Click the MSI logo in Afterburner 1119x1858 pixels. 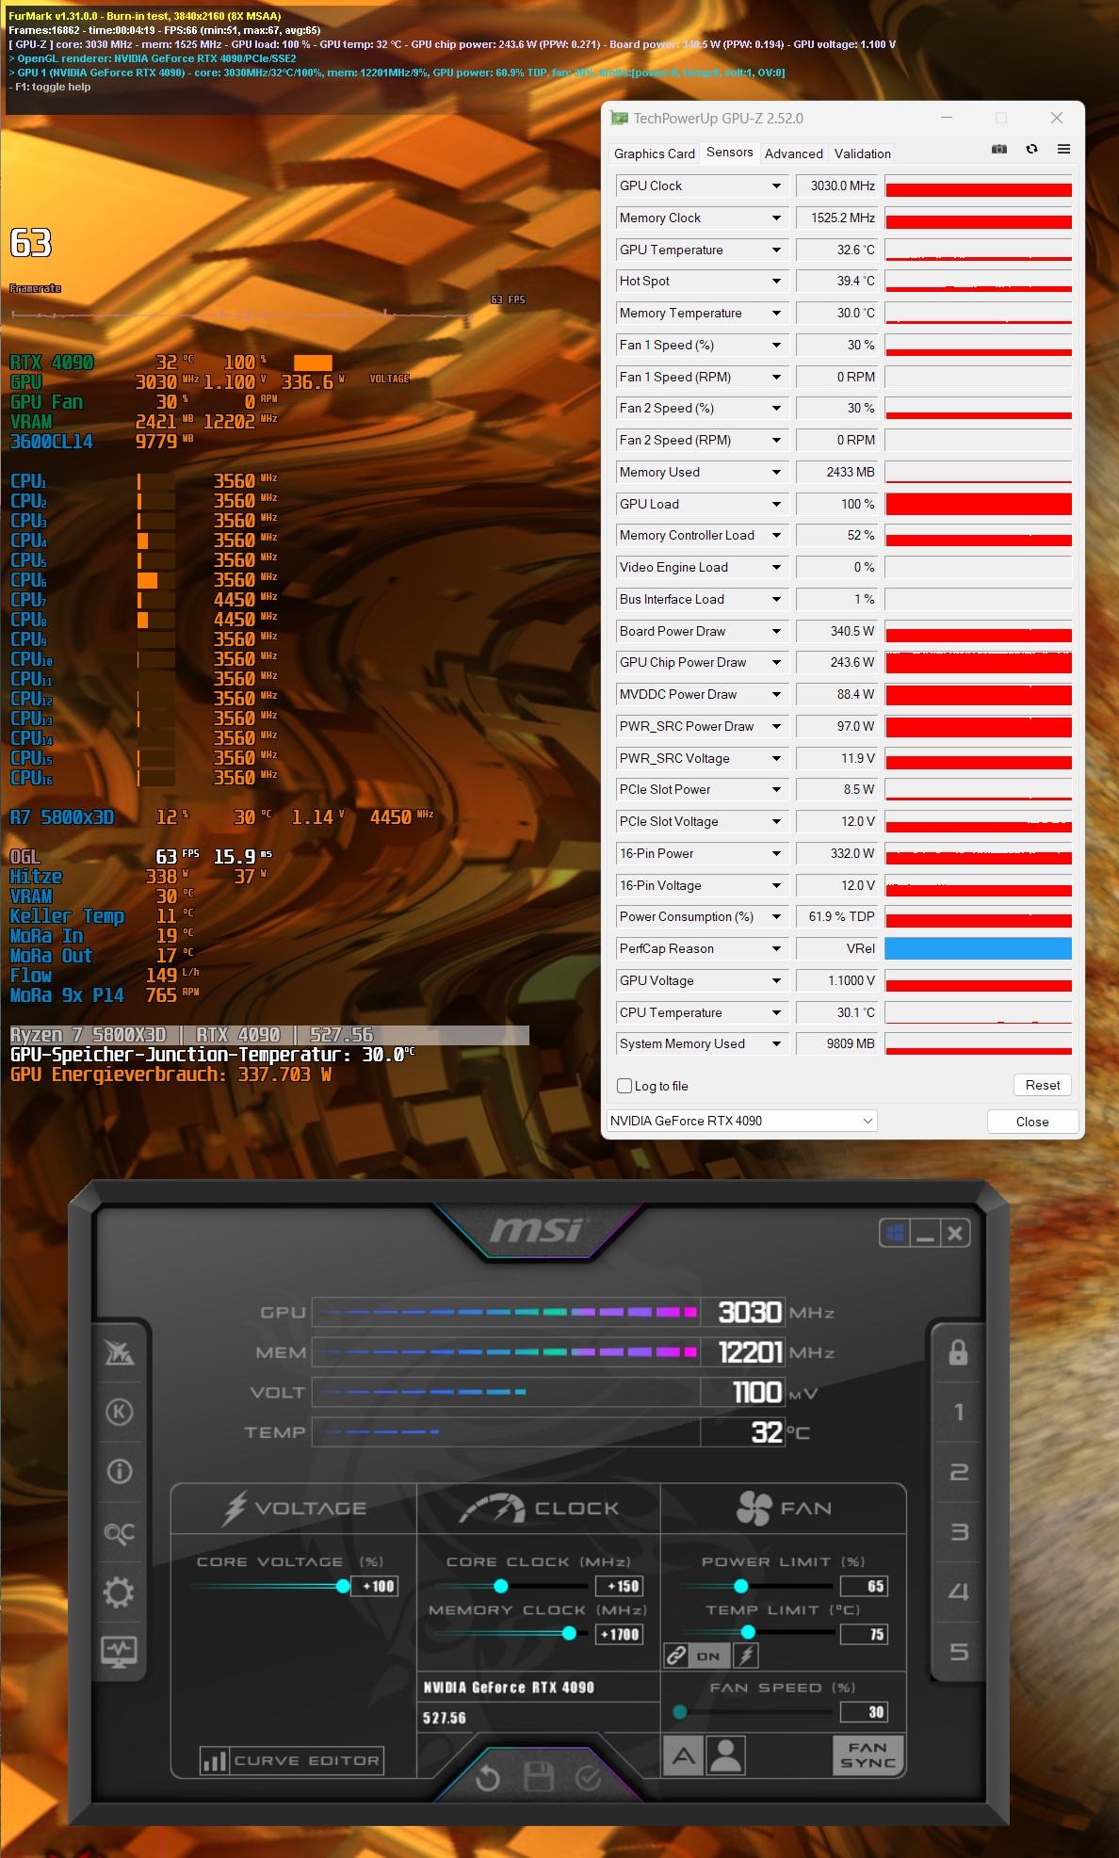point(536,1230)
